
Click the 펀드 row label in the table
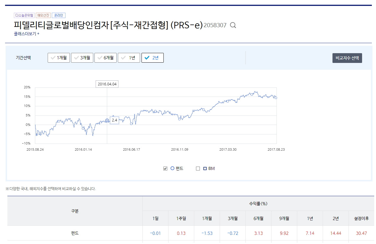coord(75,233)
